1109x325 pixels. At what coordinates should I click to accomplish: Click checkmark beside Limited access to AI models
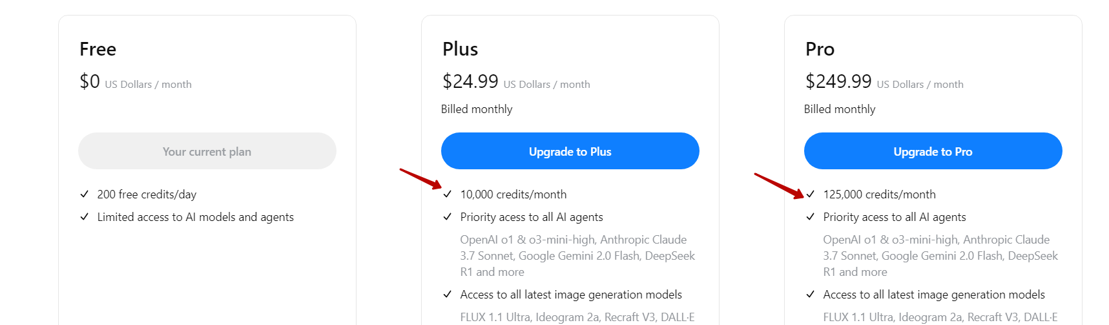click(84, 216)
